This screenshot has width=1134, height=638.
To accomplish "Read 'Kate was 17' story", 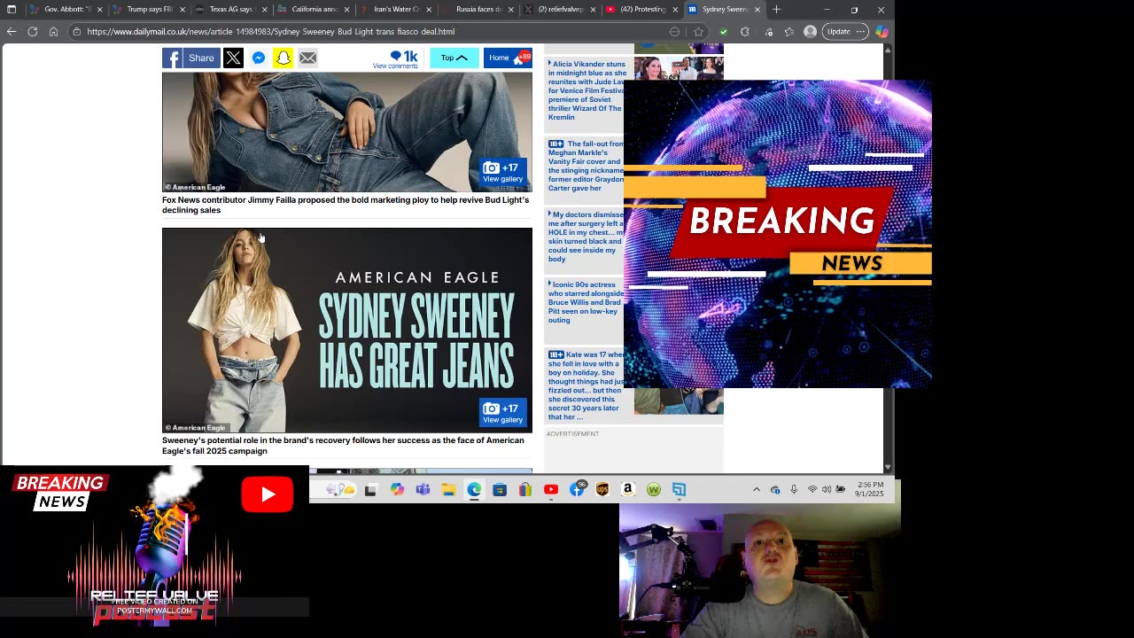I will pos(586,385).
